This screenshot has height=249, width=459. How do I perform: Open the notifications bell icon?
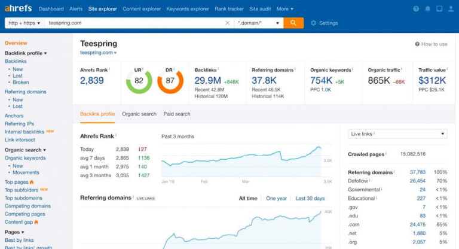tap(428, 9)
